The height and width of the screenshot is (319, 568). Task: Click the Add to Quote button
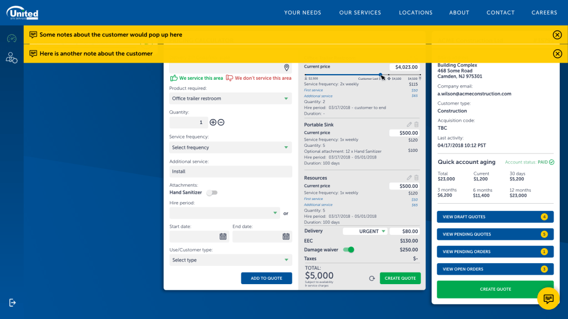tap(266, 278)
